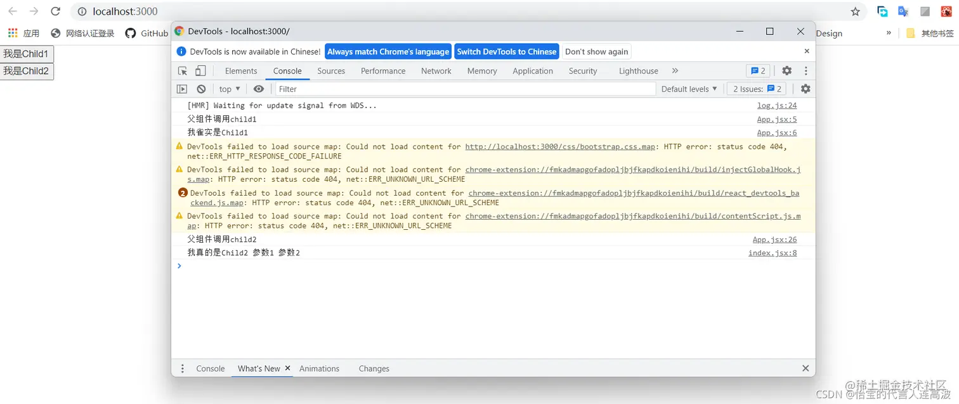Expand more DevTools tabs chevron
This screenshot has width=959, height=404.
(x=675, y=71)
